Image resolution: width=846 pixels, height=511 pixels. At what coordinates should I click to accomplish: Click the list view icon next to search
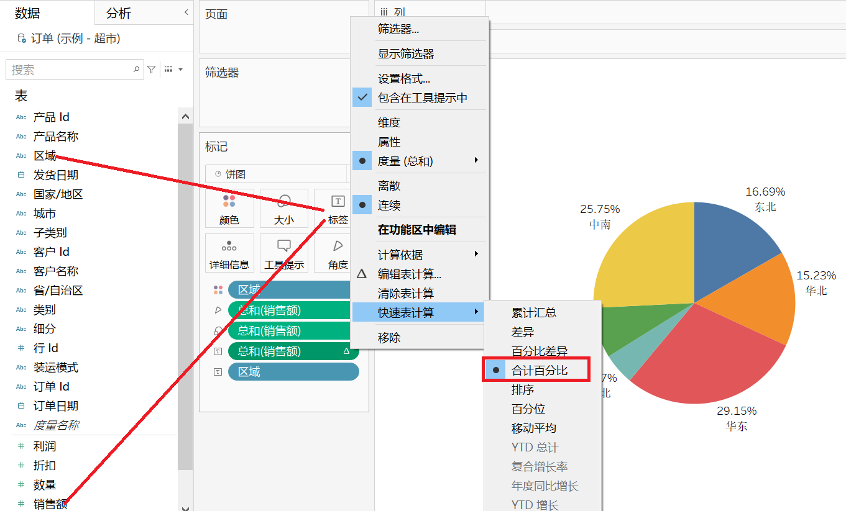(168, 70)
